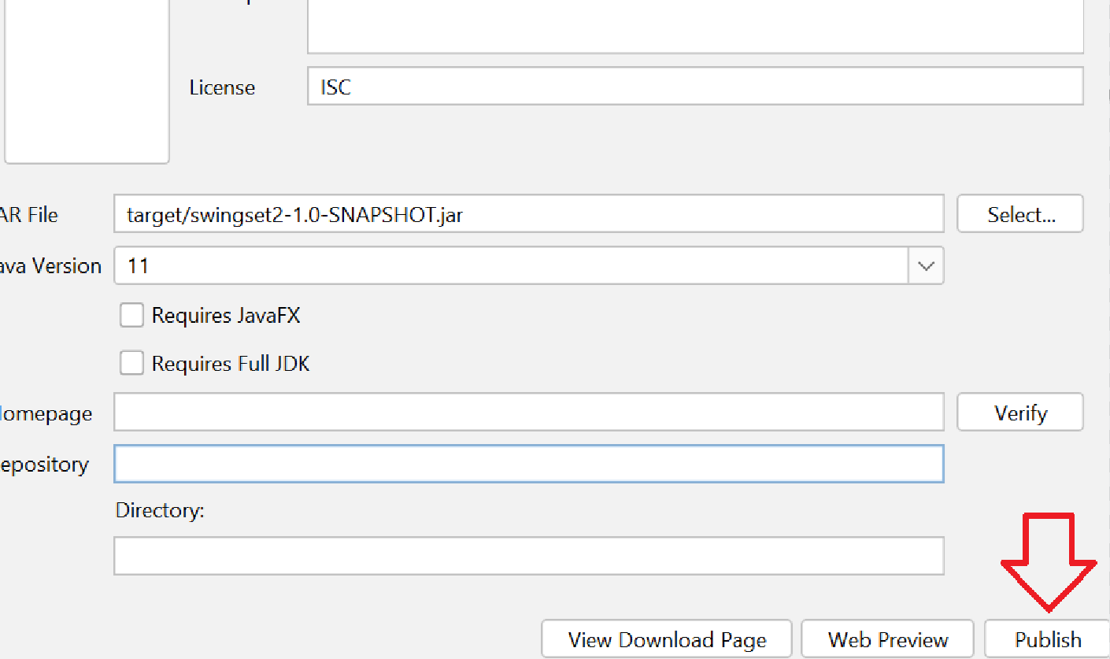Expand the Java Version dropdown arrow

(926, 266)
